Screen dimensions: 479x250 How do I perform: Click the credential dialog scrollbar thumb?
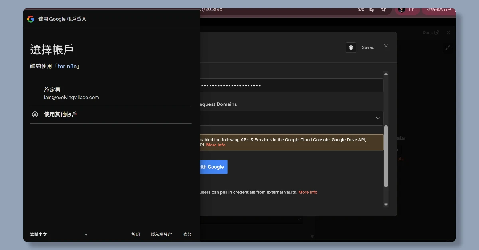pyautogui.click(x=386, y=156)
